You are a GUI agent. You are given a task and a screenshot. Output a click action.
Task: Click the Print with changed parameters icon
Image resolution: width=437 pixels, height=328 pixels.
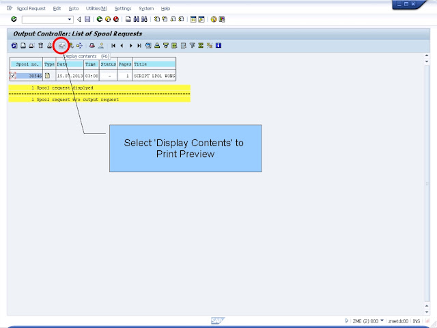[x=31, y=46]
